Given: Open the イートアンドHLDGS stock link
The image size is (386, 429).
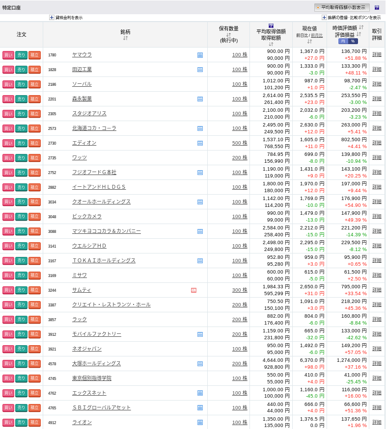Looking at the screenshot, I should coord(99,187).
